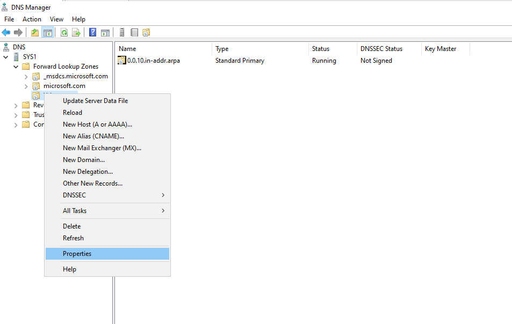Sort by DNSSEC Status column header

[x=389, y=49]
